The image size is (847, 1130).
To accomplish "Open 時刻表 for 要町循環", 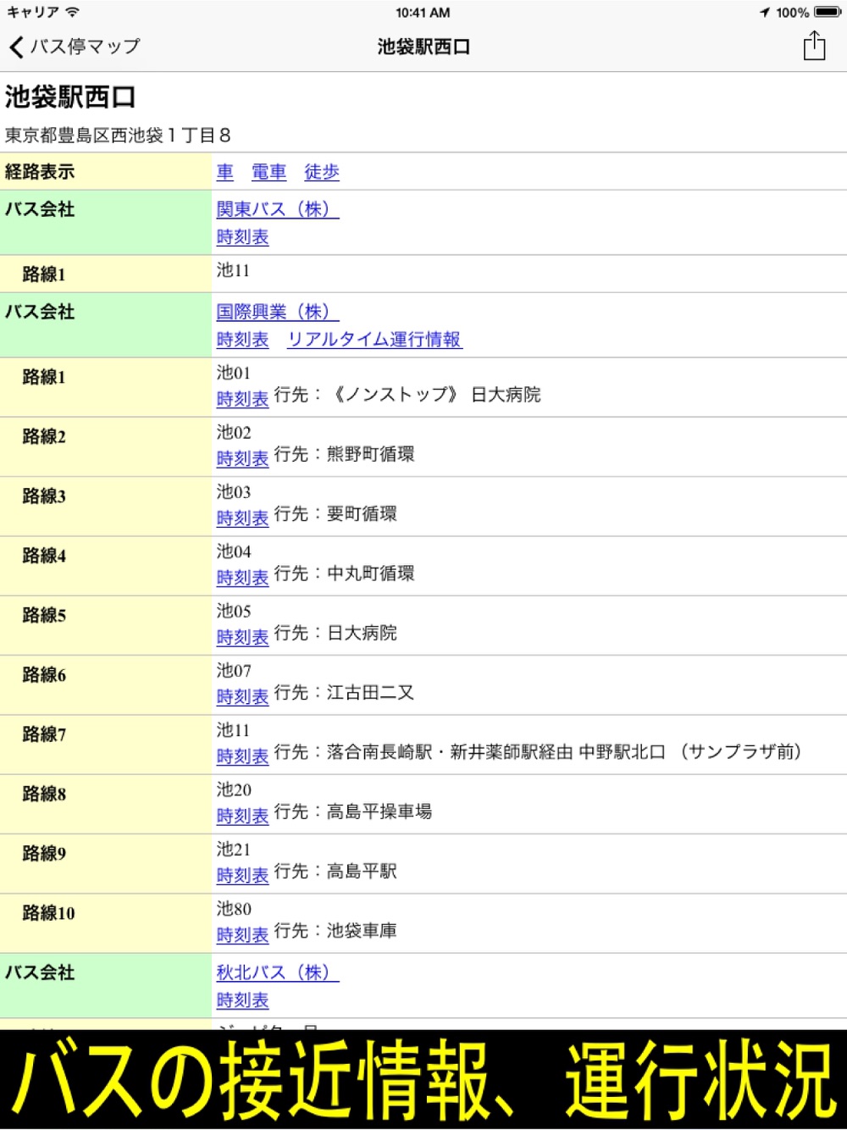I will (x=242, y=518).
